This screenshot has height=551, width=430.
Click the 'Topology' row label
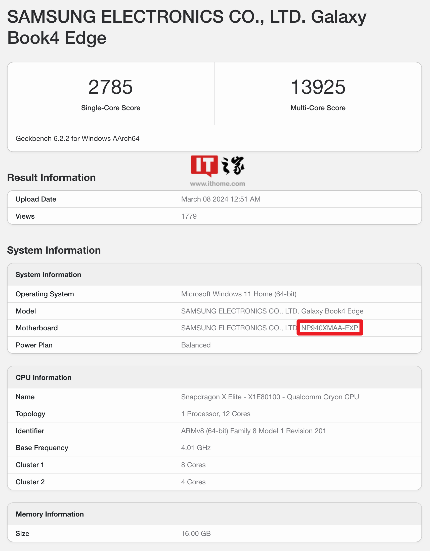coord(30,414)
